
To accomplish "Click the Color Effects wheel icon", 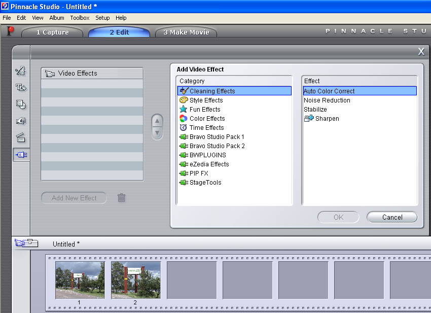I will (184, 118).
